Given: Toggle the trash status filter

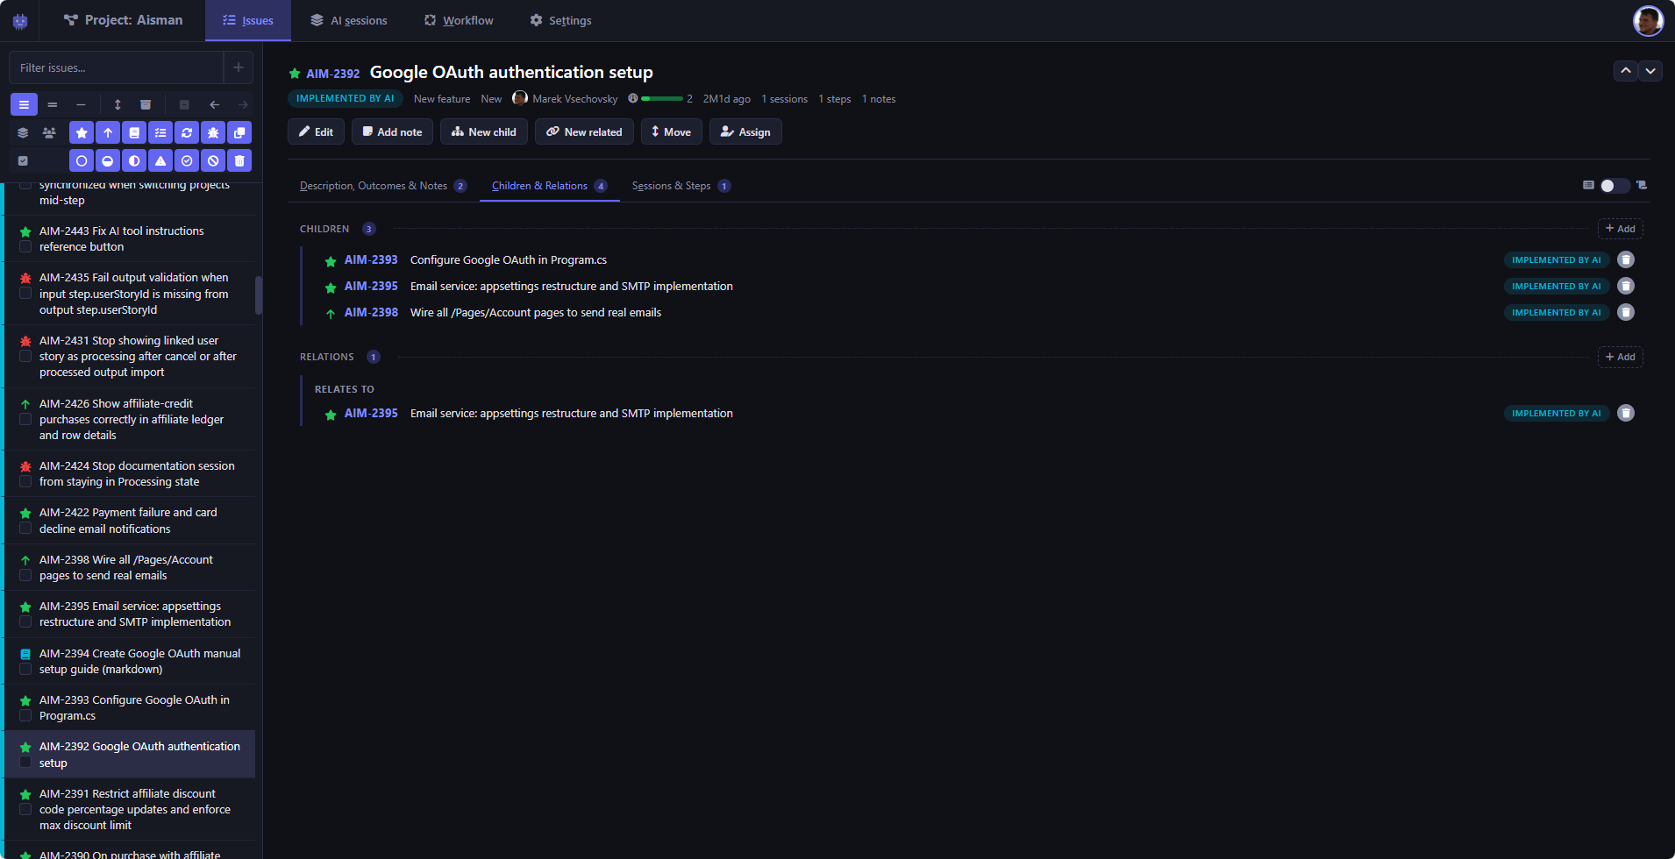Looking at the screenshot, I should pos(239,161).
